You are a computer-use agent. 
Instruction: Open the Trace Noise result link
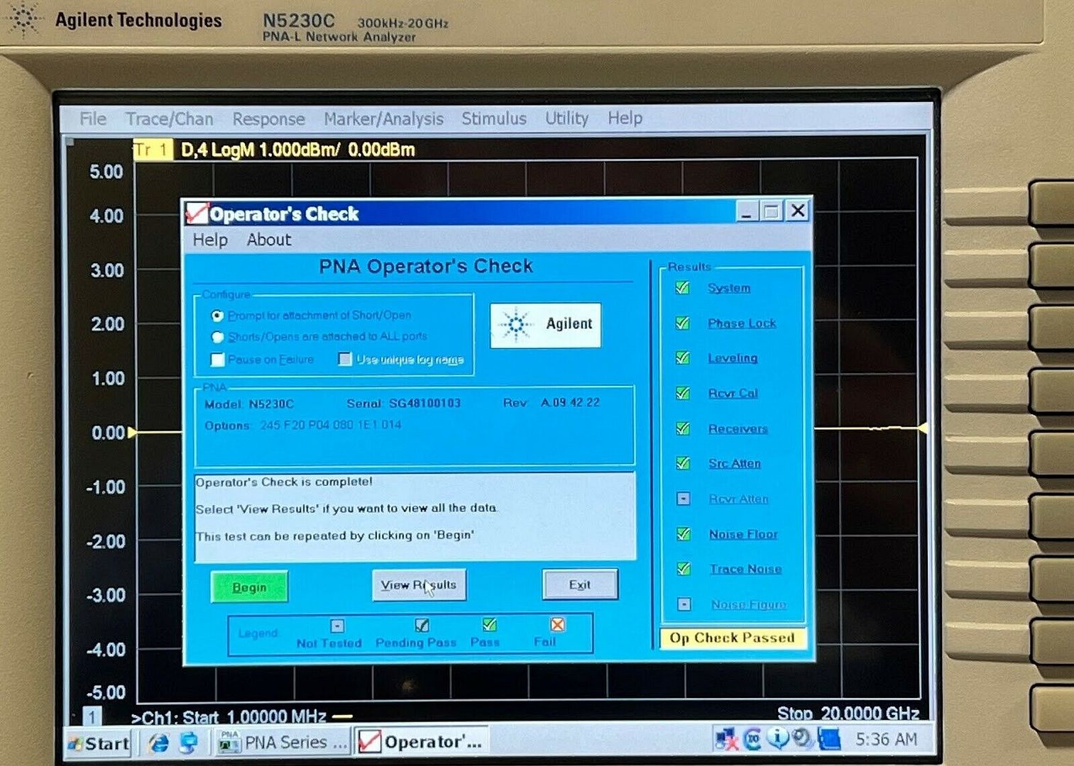[x=745, y=569]
